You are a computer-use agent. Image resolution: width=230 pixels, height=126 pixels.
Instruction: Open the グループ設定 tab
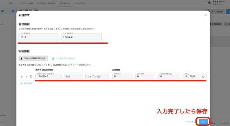point(80,3)
